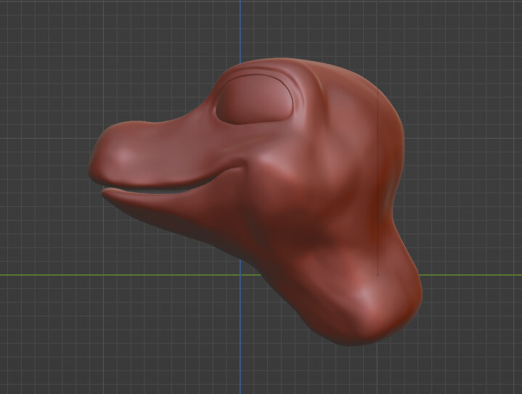Click the eye of the sculpted head

(x=254, y=99)
